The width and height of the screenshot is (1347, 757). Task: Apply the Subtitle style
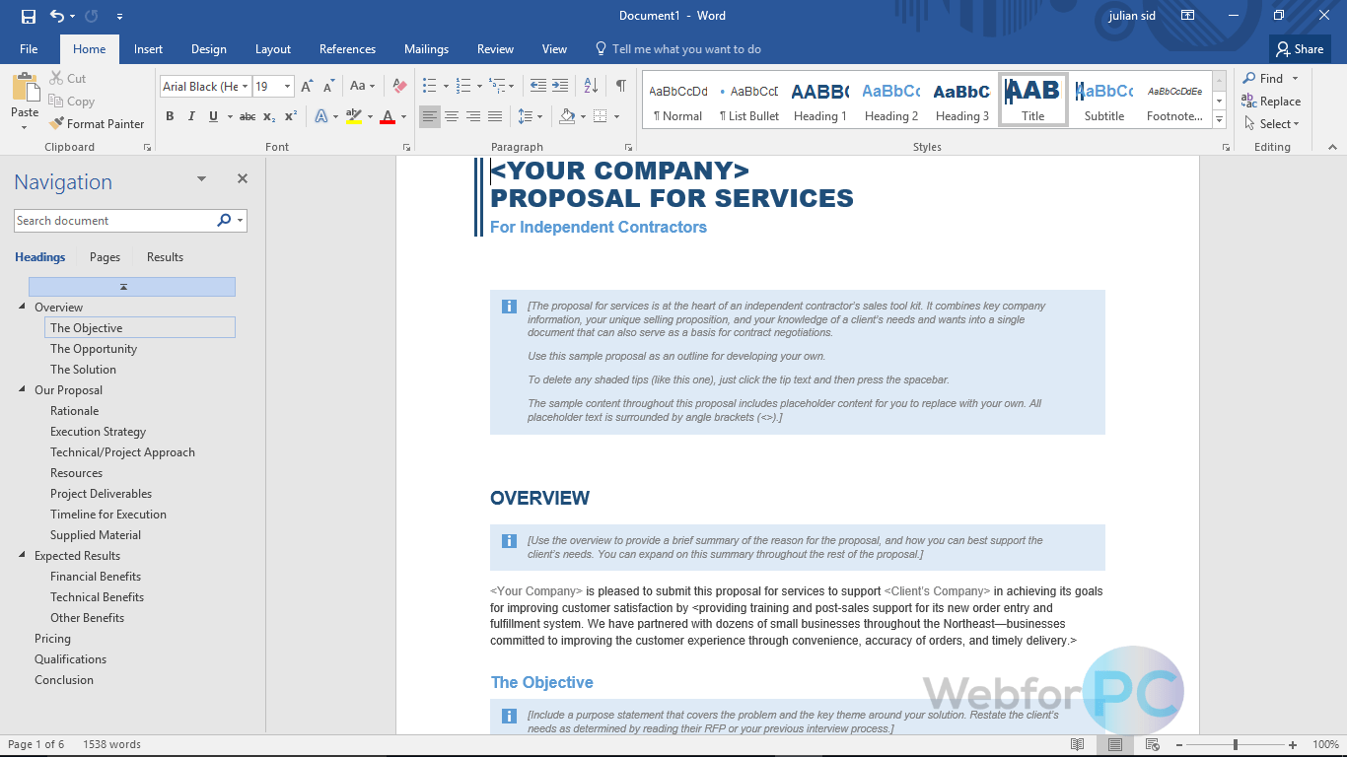point(1104,99)
